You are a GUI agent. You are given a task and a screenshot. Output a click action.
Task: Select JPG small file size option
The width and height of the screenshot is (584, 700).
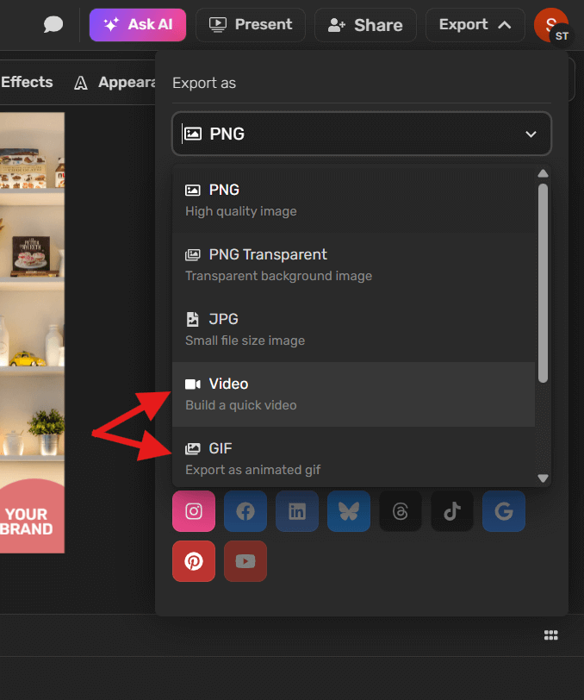click(354, 329)
